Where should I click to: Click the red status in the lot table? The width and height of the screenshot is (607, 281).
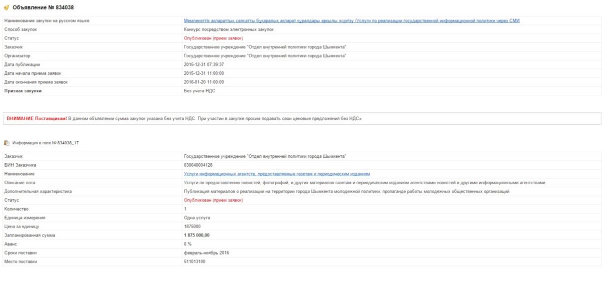[x=213, y=200]
